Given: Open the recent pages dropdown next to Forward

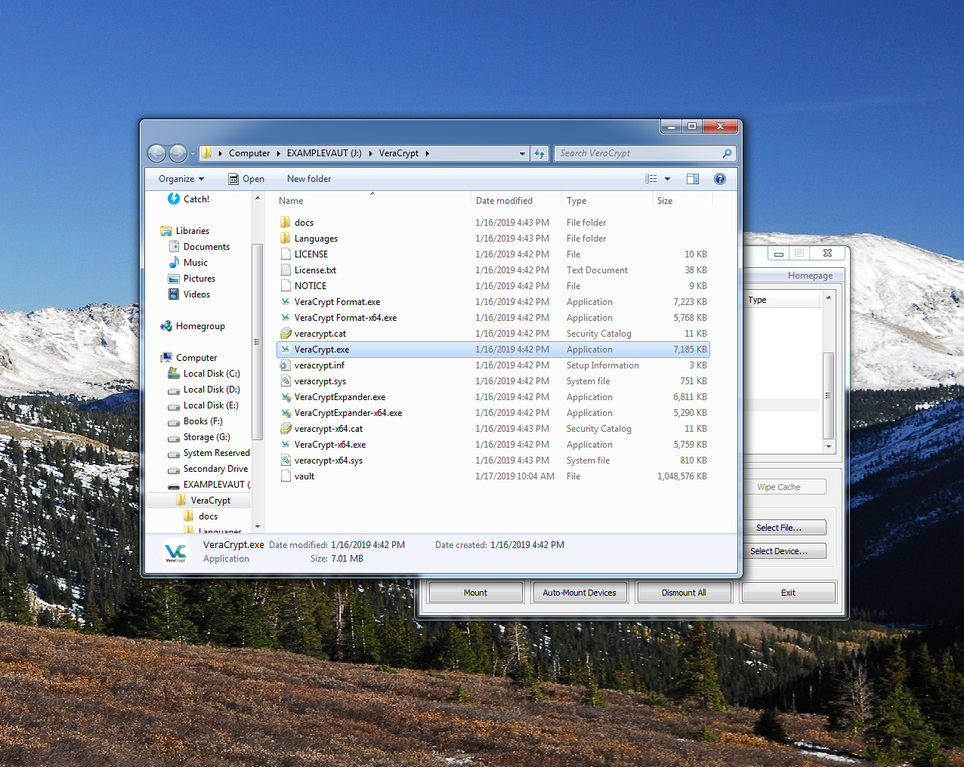Looking at the screenshot, I should [193, 153].
